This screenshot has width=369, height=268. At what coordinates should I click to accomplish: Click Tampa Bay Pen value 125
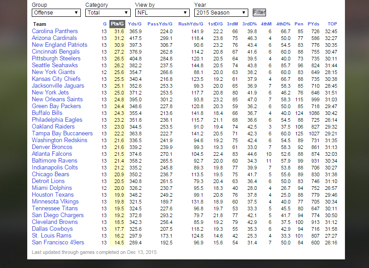[299, 134]
